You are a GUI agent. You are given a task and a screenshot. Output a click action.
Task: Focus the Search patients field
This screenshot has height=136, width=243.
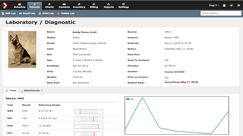tap(221, 13)
